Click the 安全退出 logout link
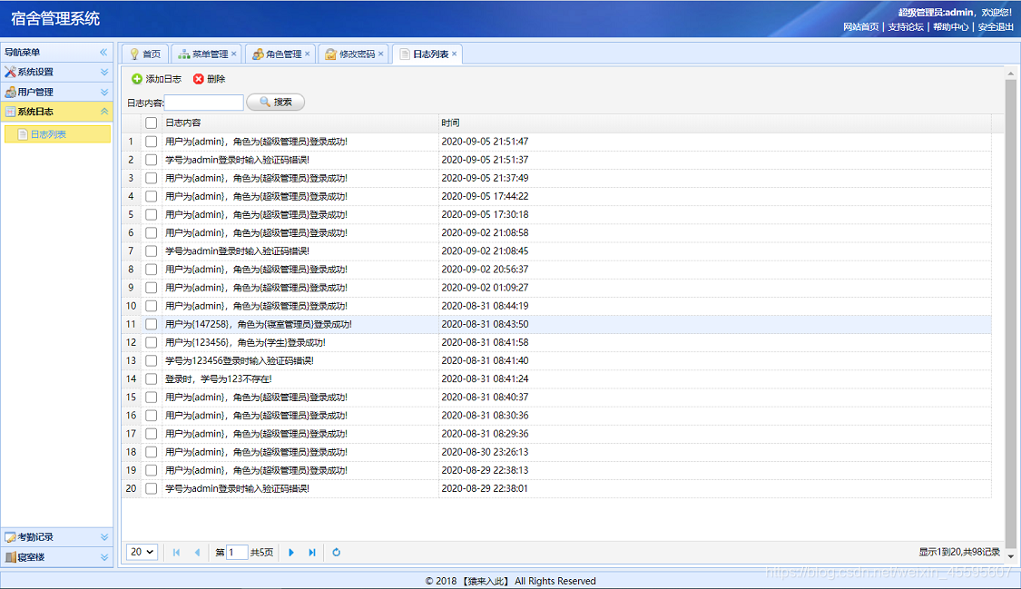This screenshot has height=589, width=1021. tap(996, 26)
